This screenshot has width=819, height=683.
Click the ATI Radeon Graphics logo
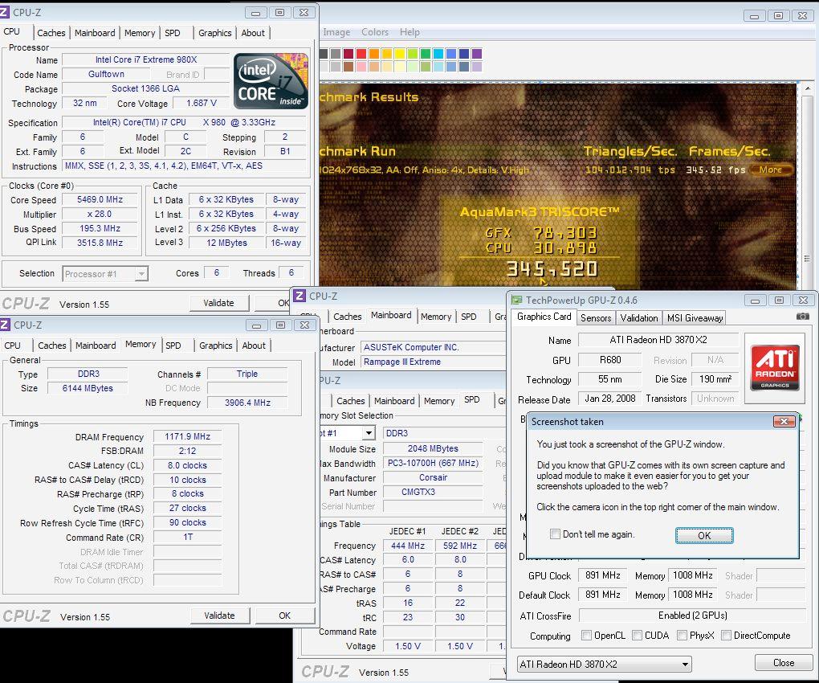pos(775,367)
